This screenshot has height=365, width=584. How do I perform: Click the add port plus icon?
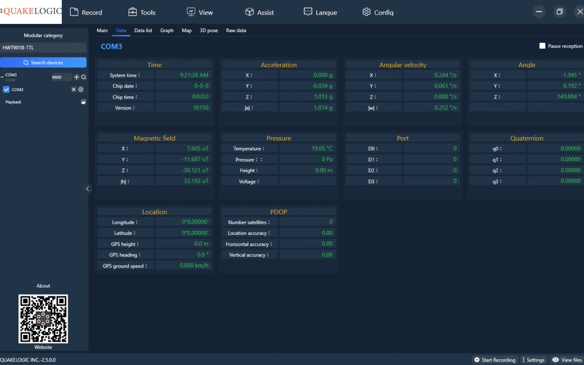76,77
